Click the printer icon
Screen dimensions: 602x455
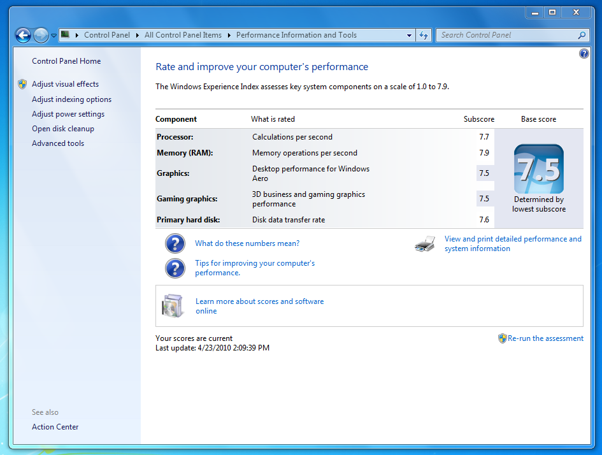pos(425,243)
